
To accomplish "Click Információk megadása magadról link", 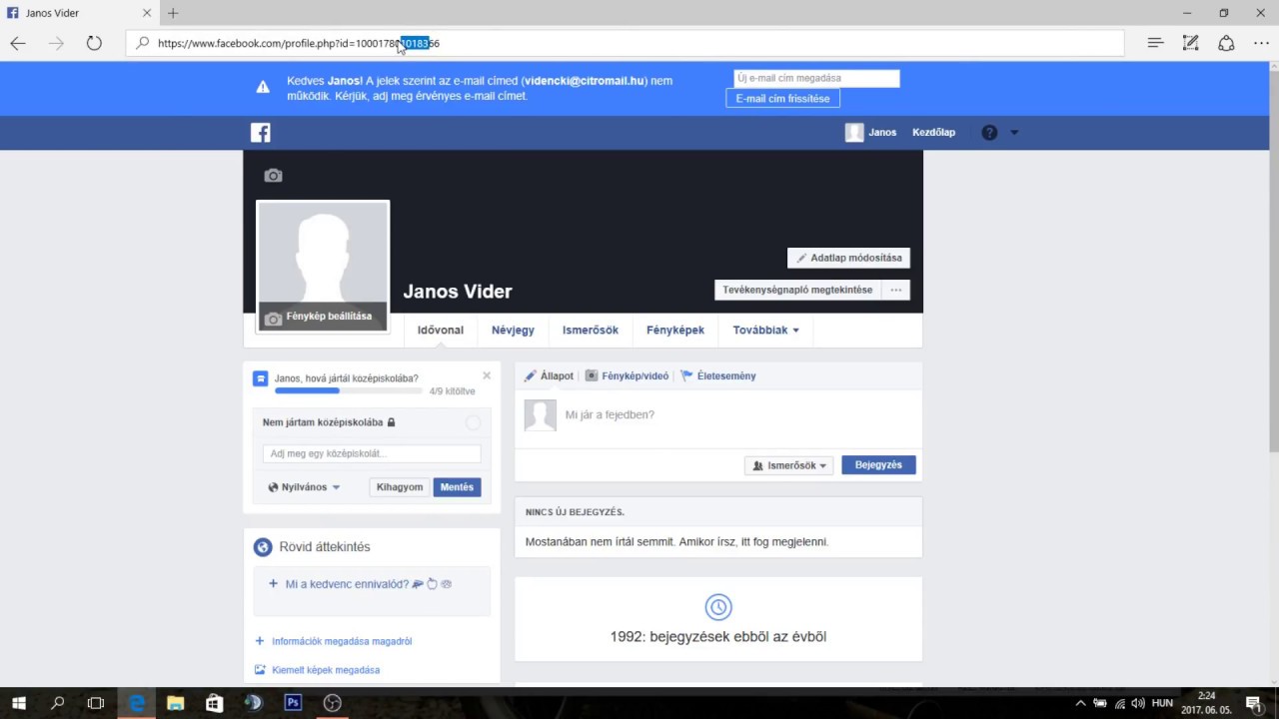I will (342, 641).
